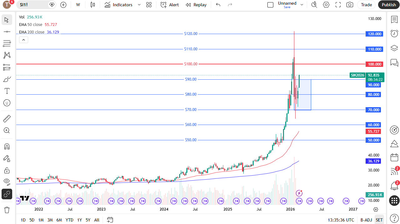
Task: Click the red 100.000 price label
Action: coord(374,64)
